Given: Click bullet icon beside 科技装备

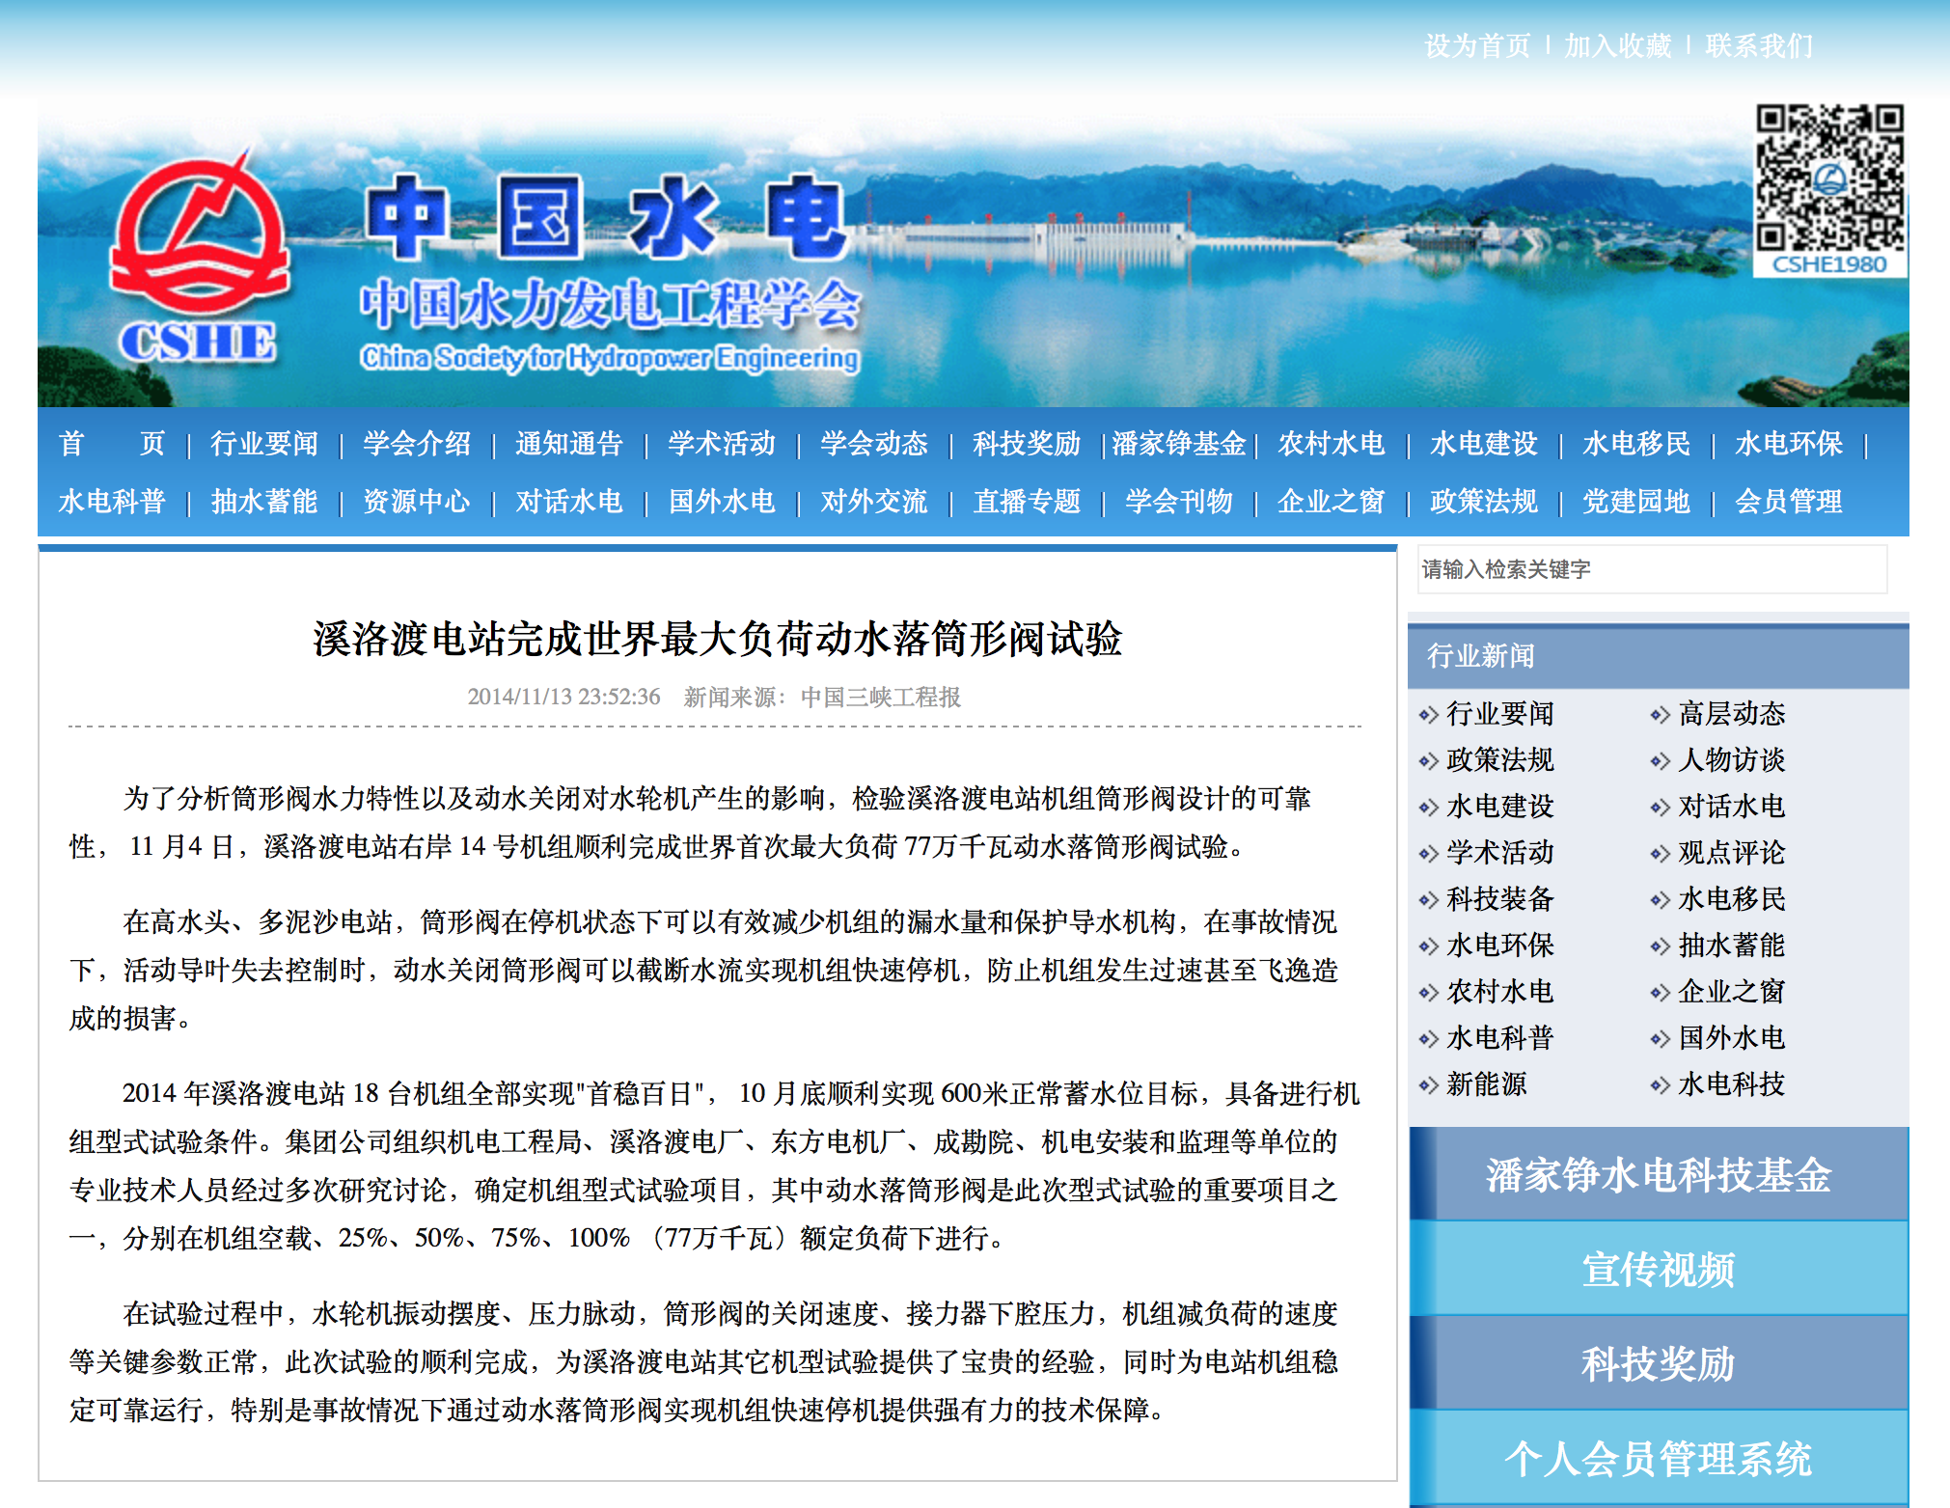Looking at the screenshot, I should click(x=1428, y=900).
